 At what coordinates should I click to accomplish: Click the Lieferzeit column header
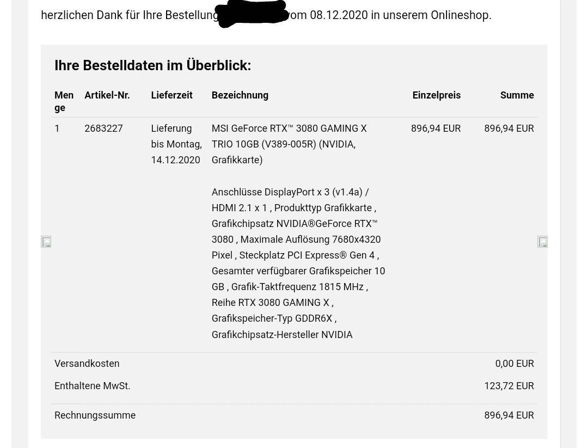[171, 95]
